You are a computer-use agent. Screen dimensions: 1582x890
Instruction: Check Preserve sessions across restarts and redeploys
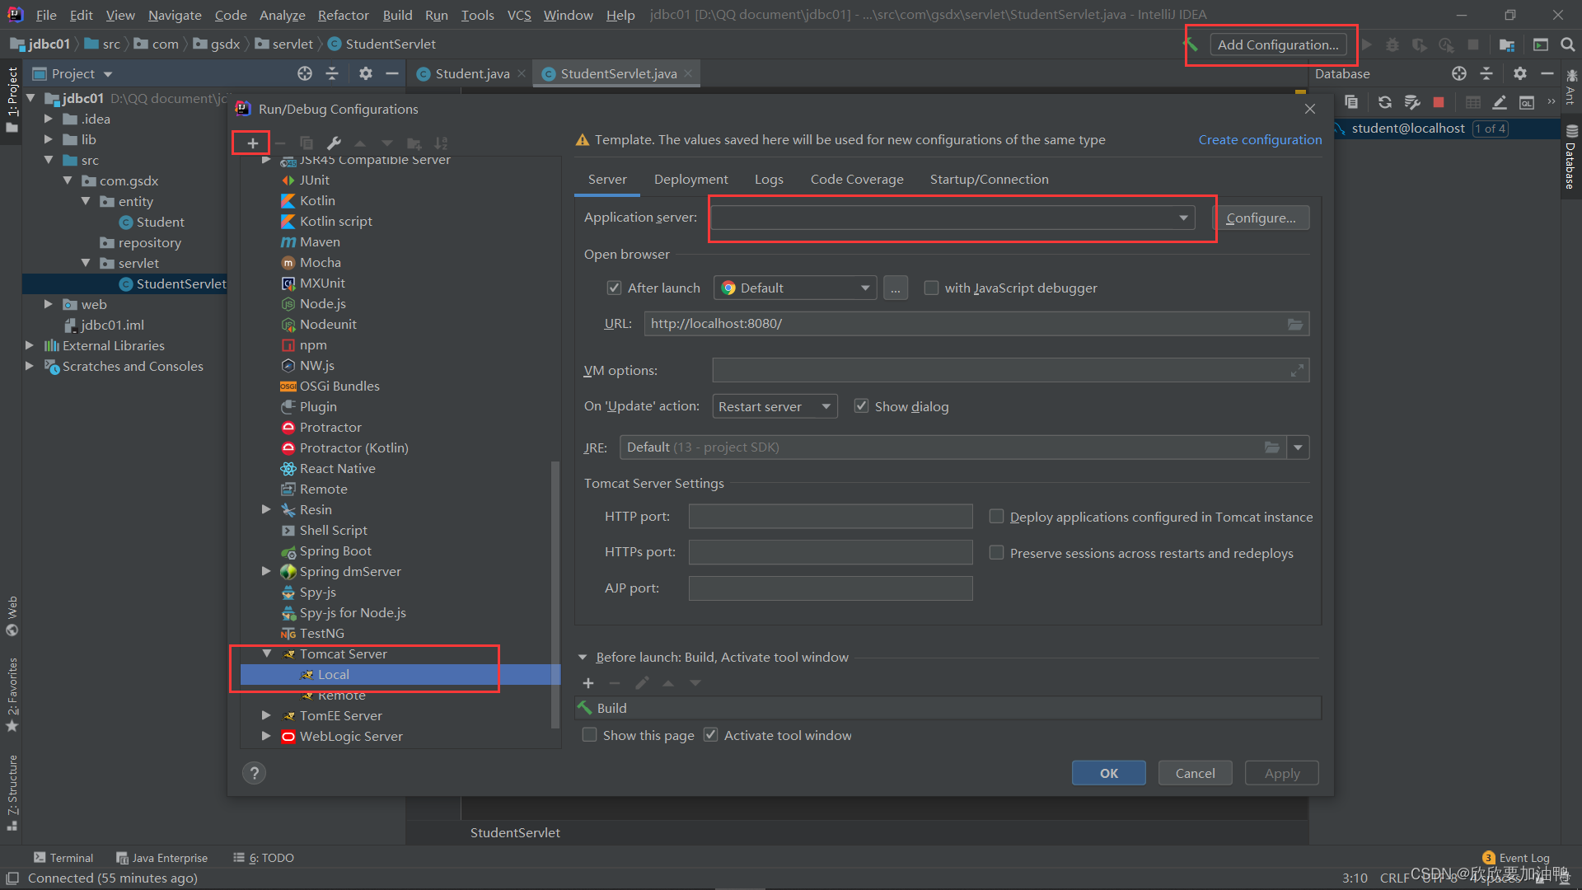tap(996, 553)
